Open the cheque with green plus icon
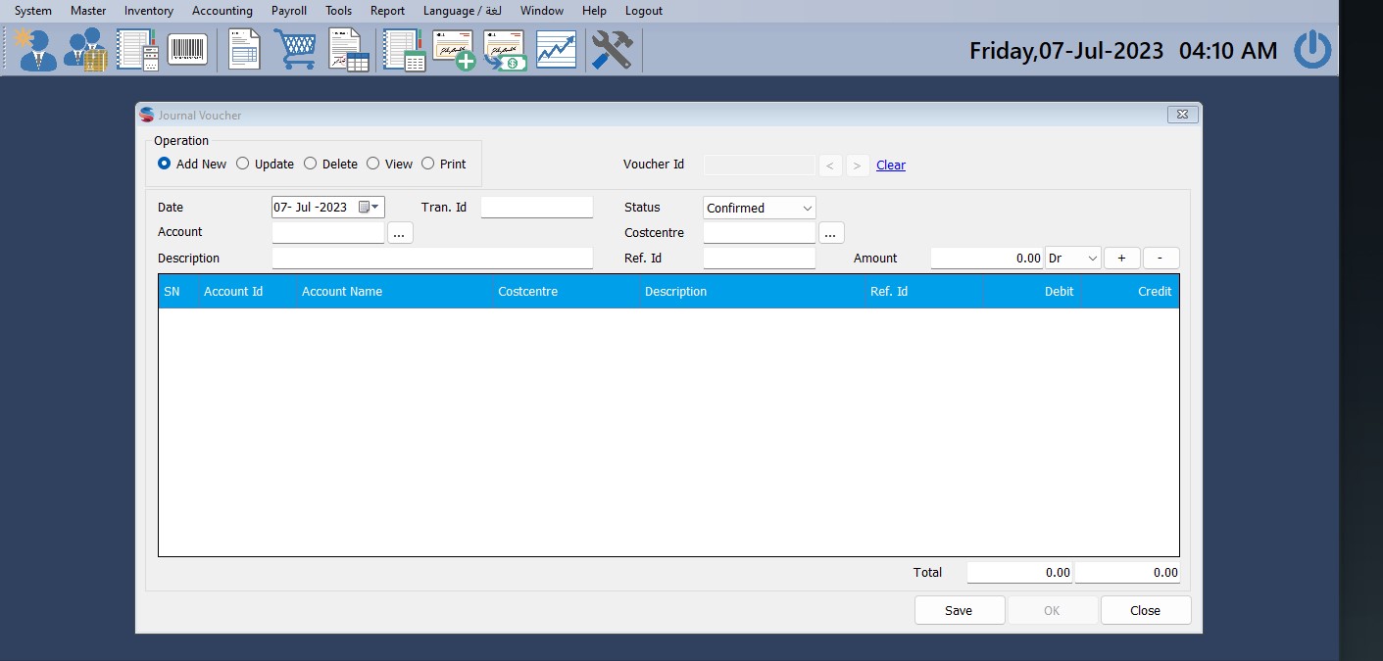1383x661 pixels. pyautogui.click(x=454, y=49)
